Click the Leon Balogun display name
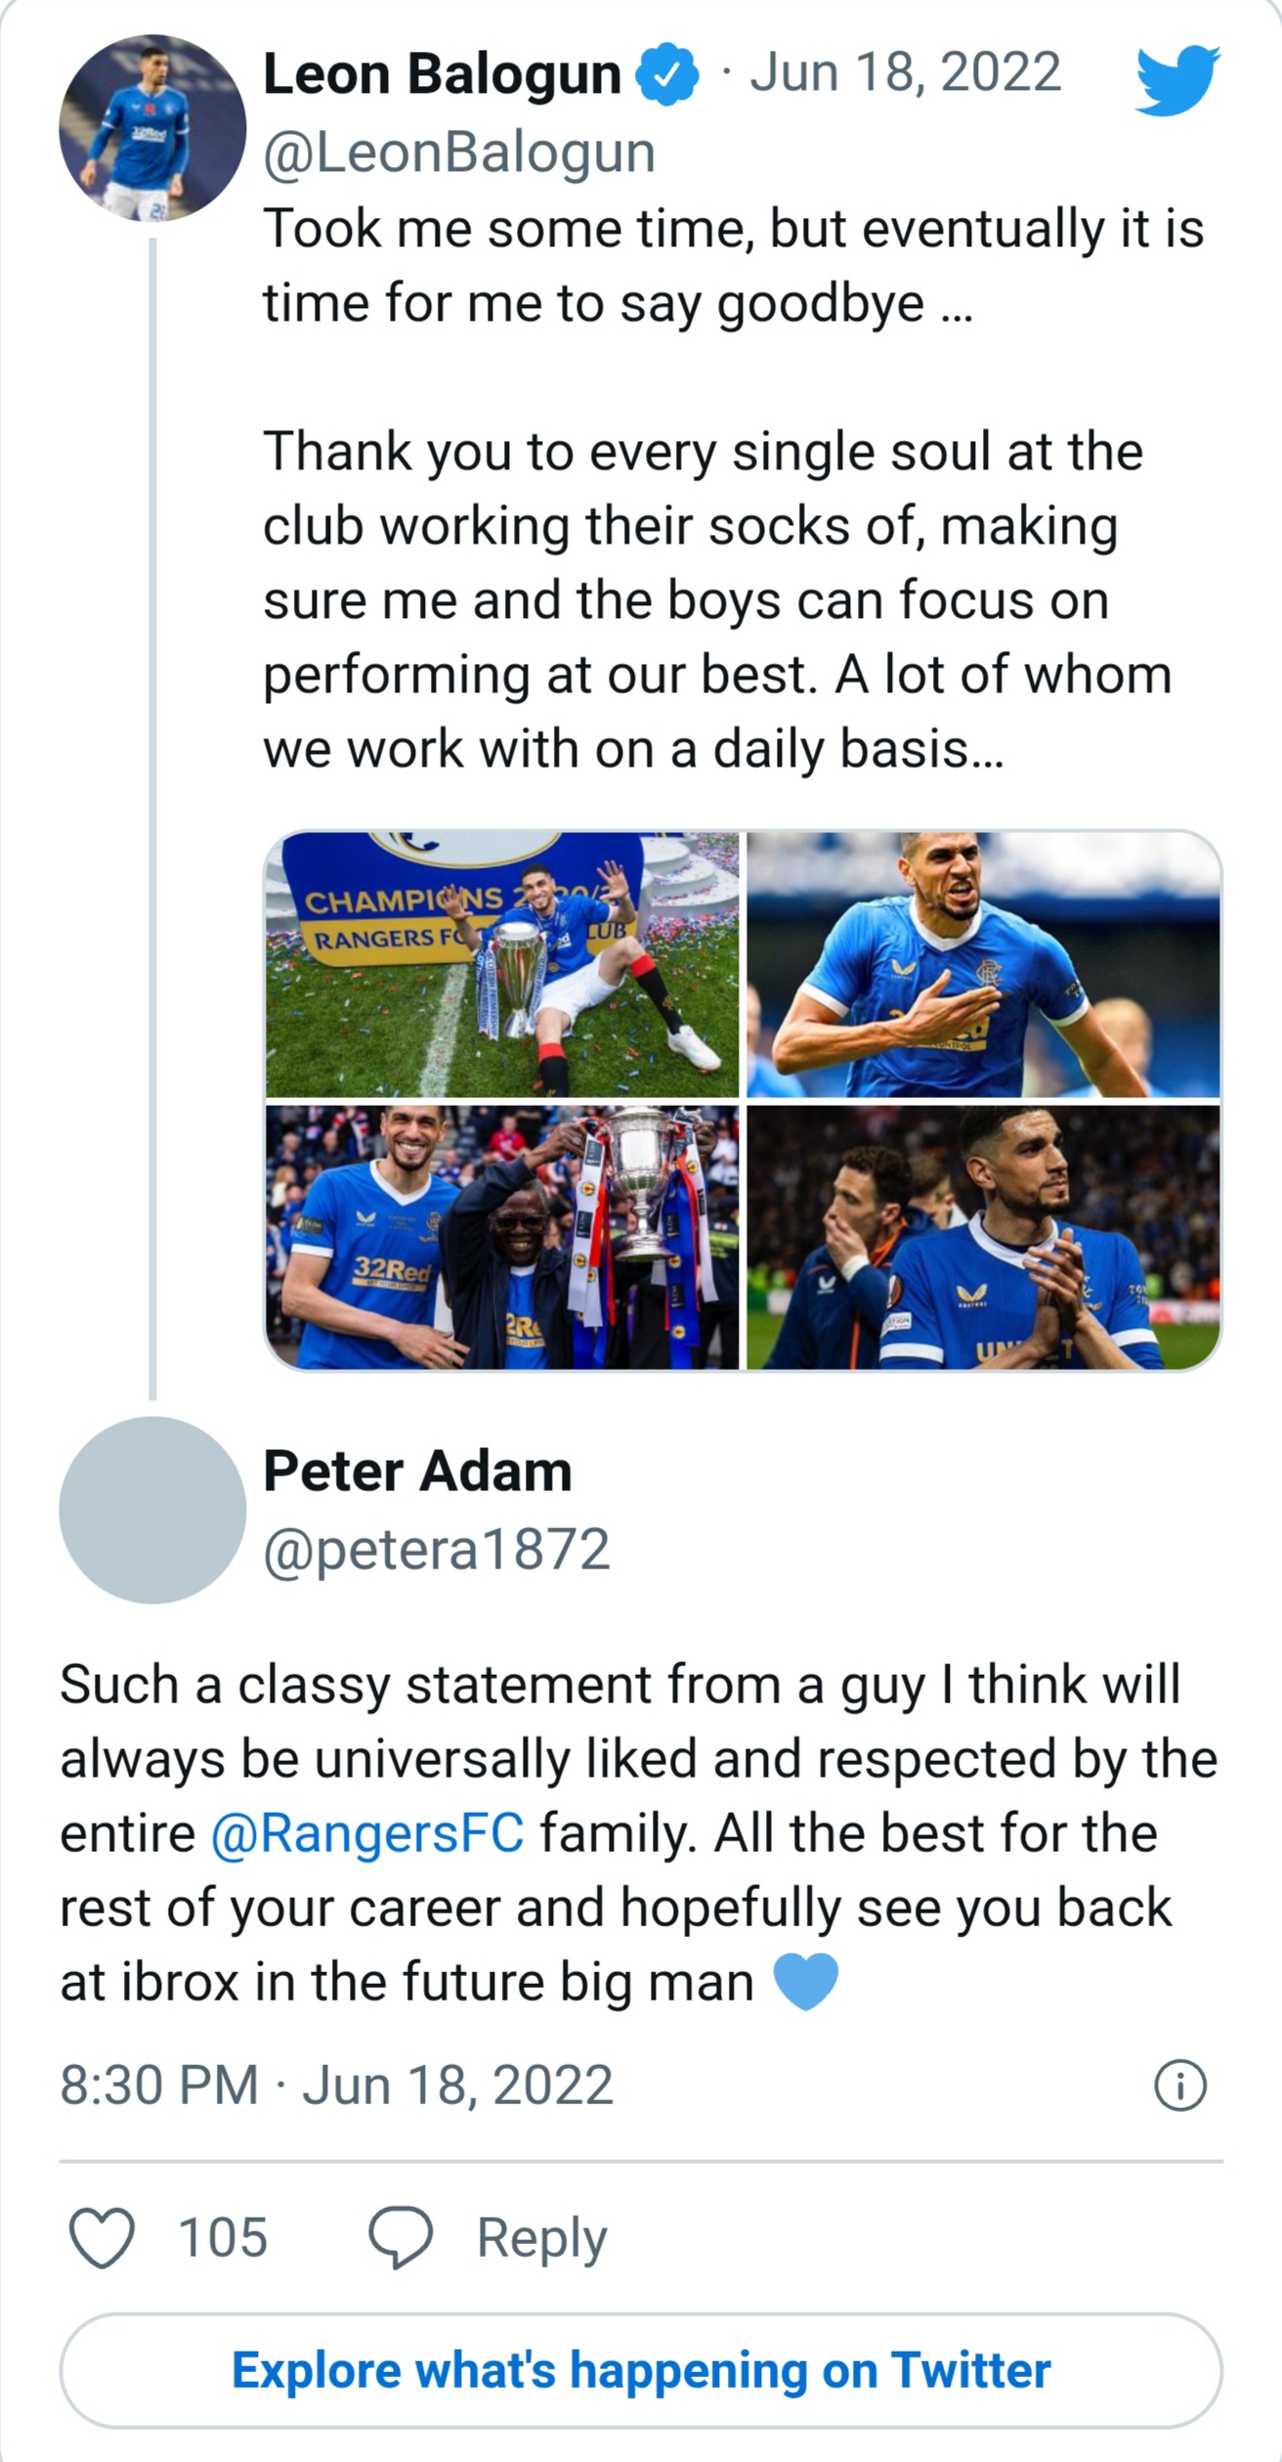 (x=442, y=74)
